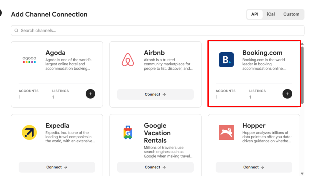Switch to the API tab
Viewport: 314px width, 184px height.
point(255,14)
